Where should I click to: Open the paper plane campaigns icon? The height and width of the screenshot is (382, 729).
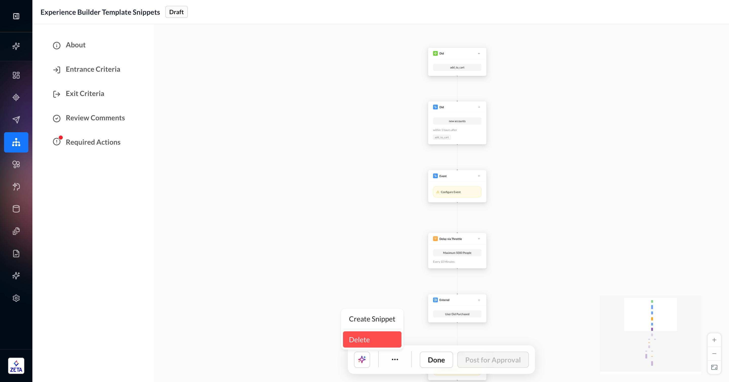click(16, 120)
